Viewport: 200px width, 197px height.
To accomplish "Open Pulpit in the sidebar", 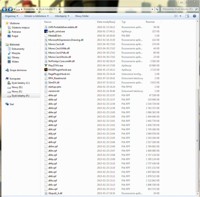I will coord(15,36).
